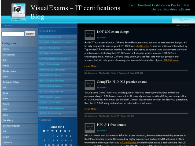The image size is (195, 146).
Task: Click the CompTIA N10-003 post date badge
Action: (90, 85)
